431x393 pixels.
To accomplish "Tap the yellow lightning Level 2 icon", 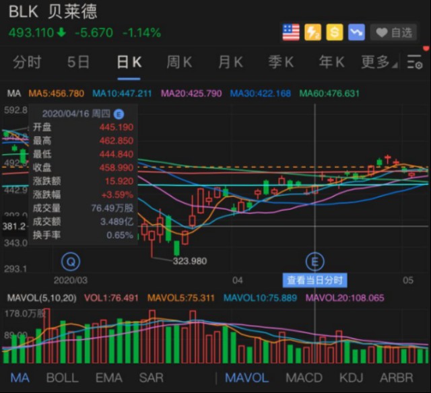I will pos(312,32).
